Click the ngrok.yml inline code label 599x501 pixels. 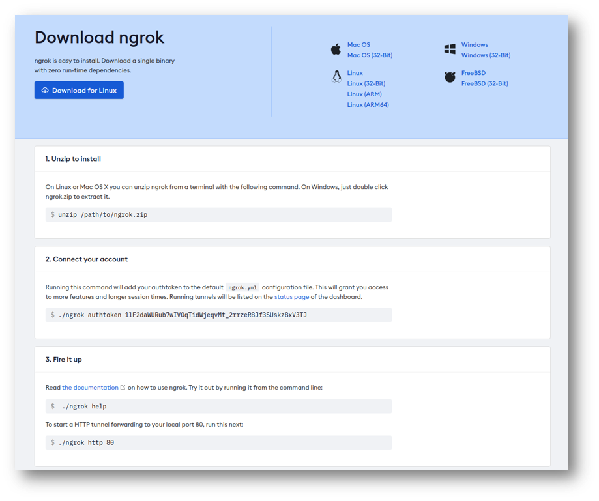point(242,287)
